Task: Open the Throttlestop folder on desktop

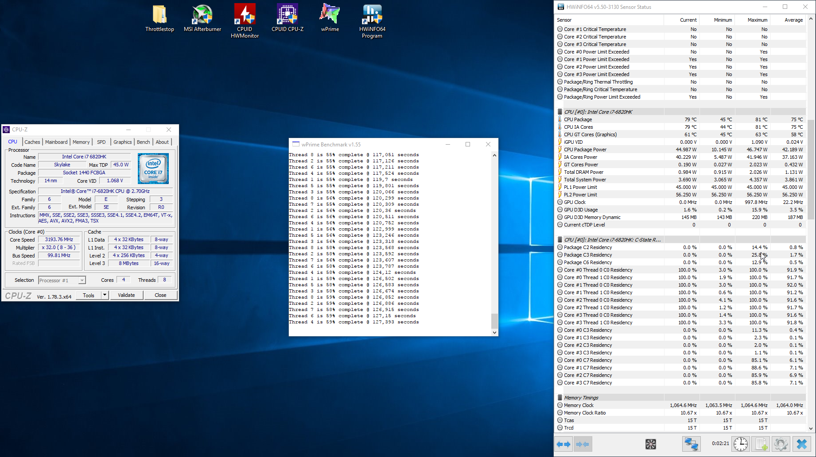Action: 159,19
